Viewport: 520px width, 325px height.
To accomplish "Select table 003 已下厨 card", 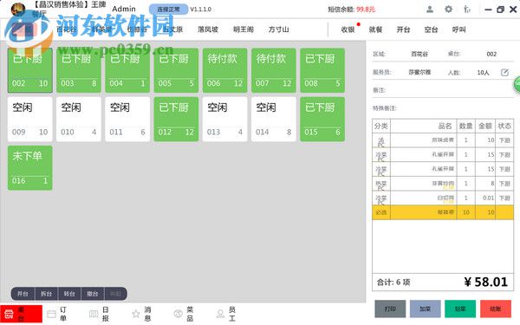I will 79,70.
